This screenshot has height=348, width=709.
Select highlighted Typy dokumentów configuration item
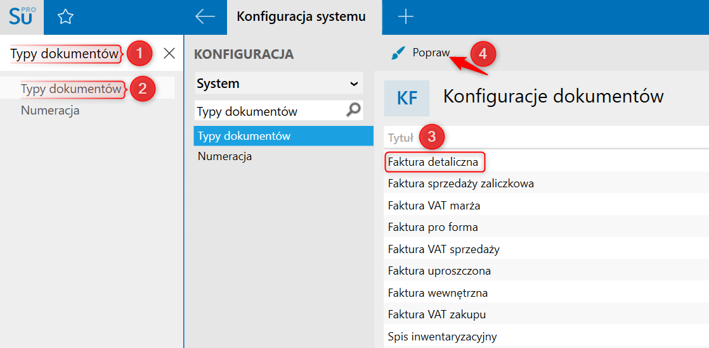pyautogui.click(x=244, y=136)
